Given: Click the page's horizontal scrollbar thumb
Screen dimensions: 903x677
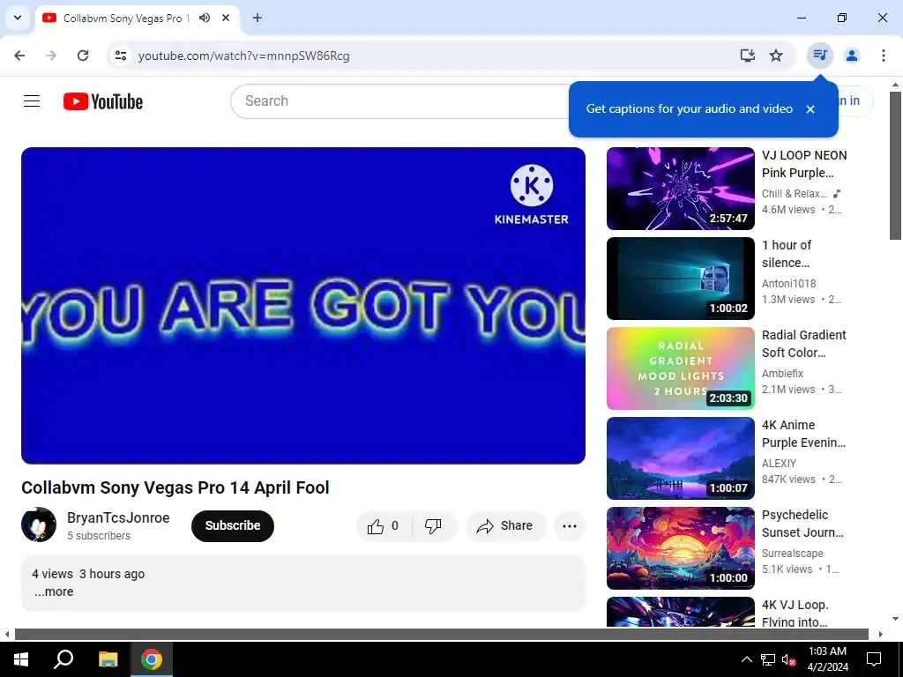Looking at the screenshot, I should (x=442, y=635).
